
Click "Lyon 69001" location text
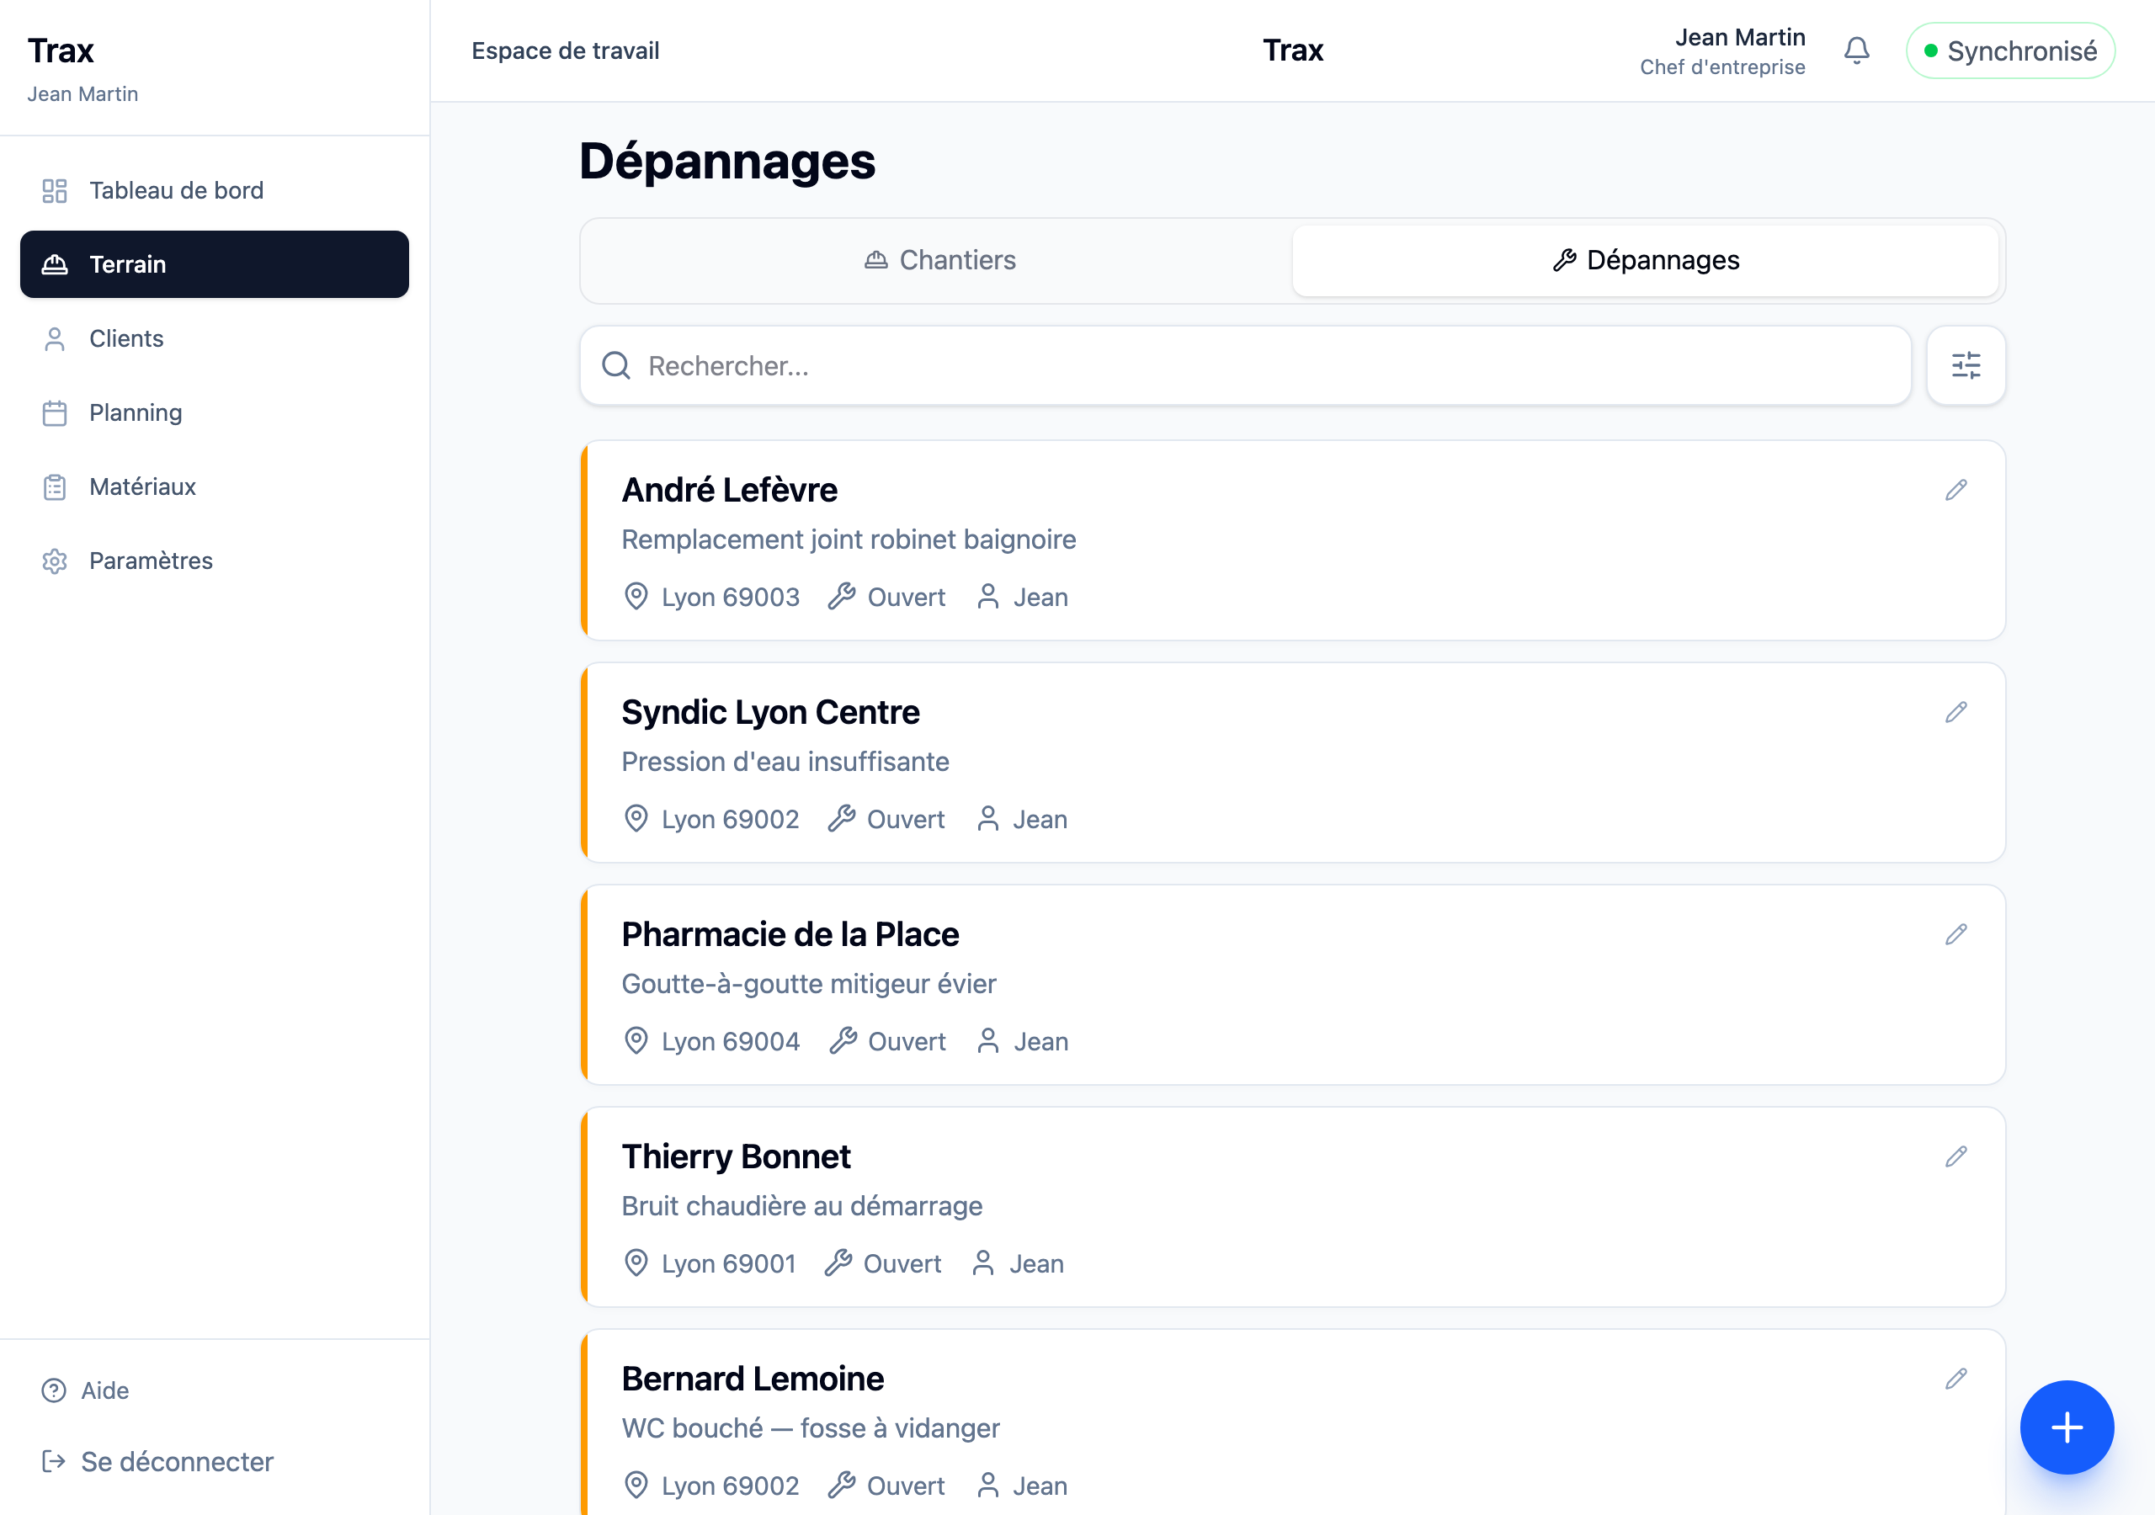(x=728, y=1263)
